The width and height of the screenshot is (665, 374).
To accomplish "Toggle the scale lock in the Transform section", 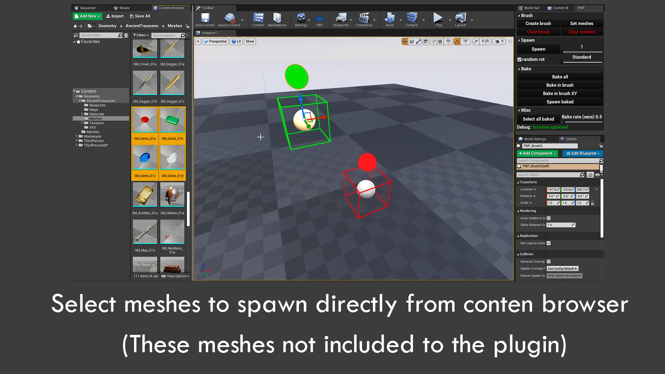I will click(x=593, y=203).
